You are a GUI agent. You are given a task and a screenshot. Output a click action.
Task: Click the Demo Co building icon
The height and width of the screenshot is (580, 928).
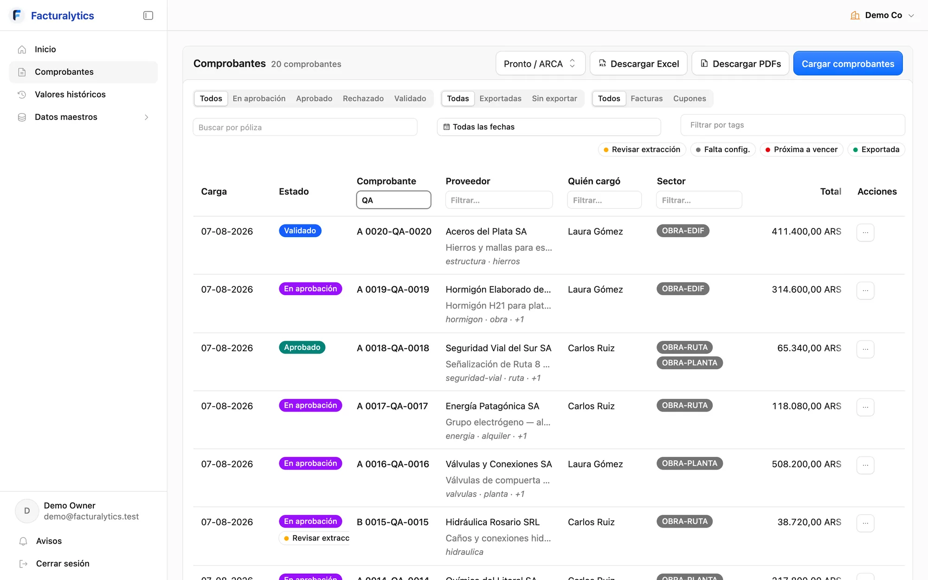(855, 15)
